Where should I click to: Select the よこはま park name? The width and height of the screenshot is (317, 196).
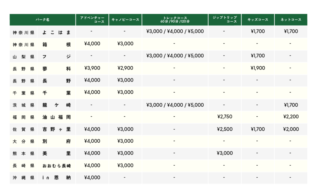click(56, 32)
